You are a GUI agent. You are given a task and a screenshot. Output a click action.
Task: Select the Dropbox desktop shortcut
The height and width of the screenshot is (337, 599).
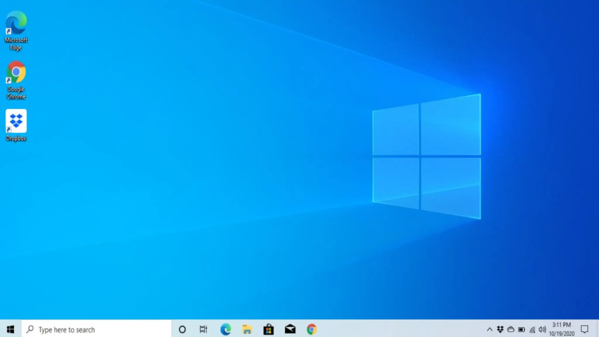click(x=16, y=125)
